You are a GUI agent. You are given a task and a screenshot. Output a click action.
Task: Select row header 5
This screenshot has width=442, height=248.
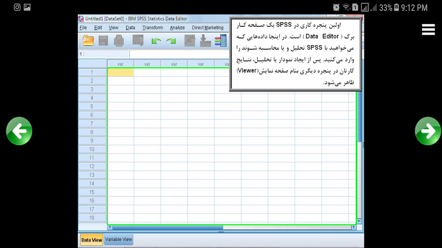92,107
